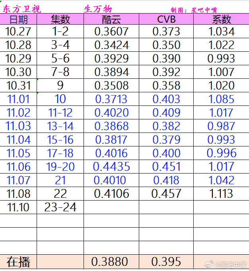Viewport: 249px width, 271px height.
Task: Select date cell 10.30
Action: pos(18,72)
